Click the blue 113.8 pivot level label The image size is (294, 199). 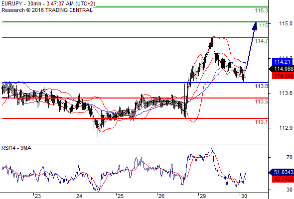[262, 86]
